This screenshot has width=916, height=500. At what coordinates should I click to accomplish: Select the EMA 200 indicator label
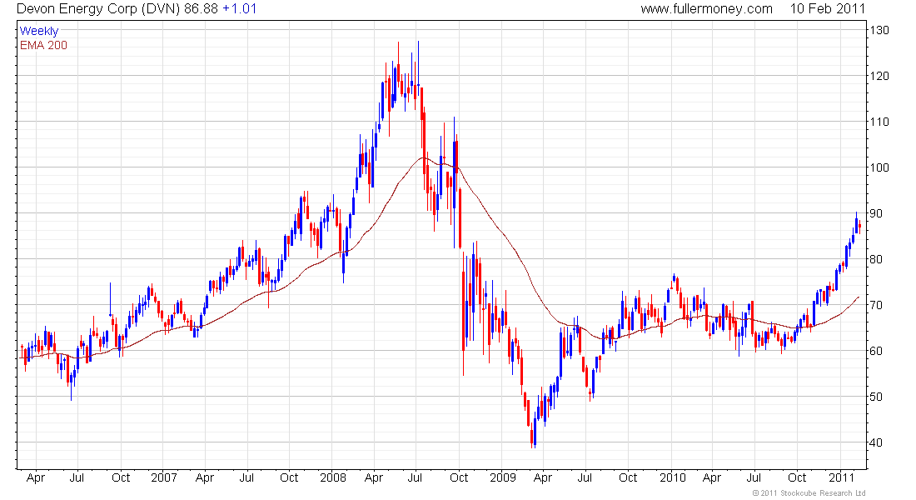click(x=43, y=45)
